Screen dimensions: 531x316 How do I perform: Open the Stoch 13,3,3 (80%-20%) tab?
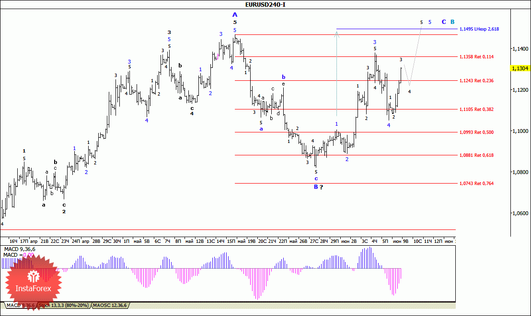click(64, 305)
